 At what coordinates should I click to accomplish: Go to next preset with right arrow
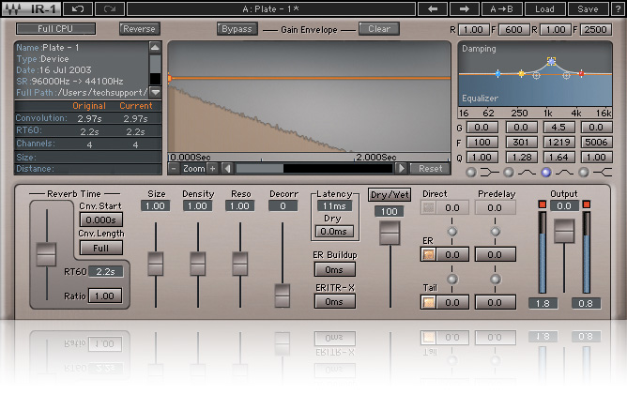pos(466,8)
